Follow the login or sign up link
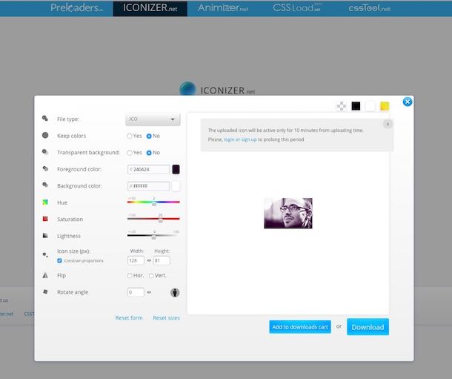 click(x=240, y=139)
